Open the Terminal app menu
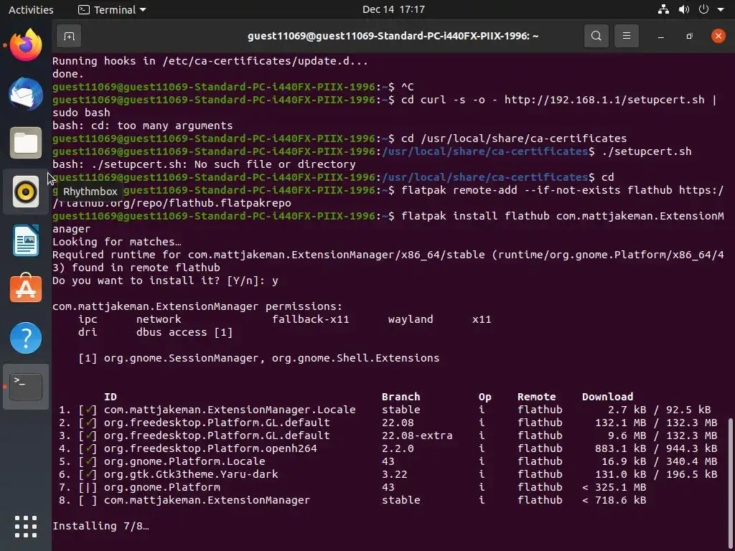The image size is (735, 551). tap(112, 9)
